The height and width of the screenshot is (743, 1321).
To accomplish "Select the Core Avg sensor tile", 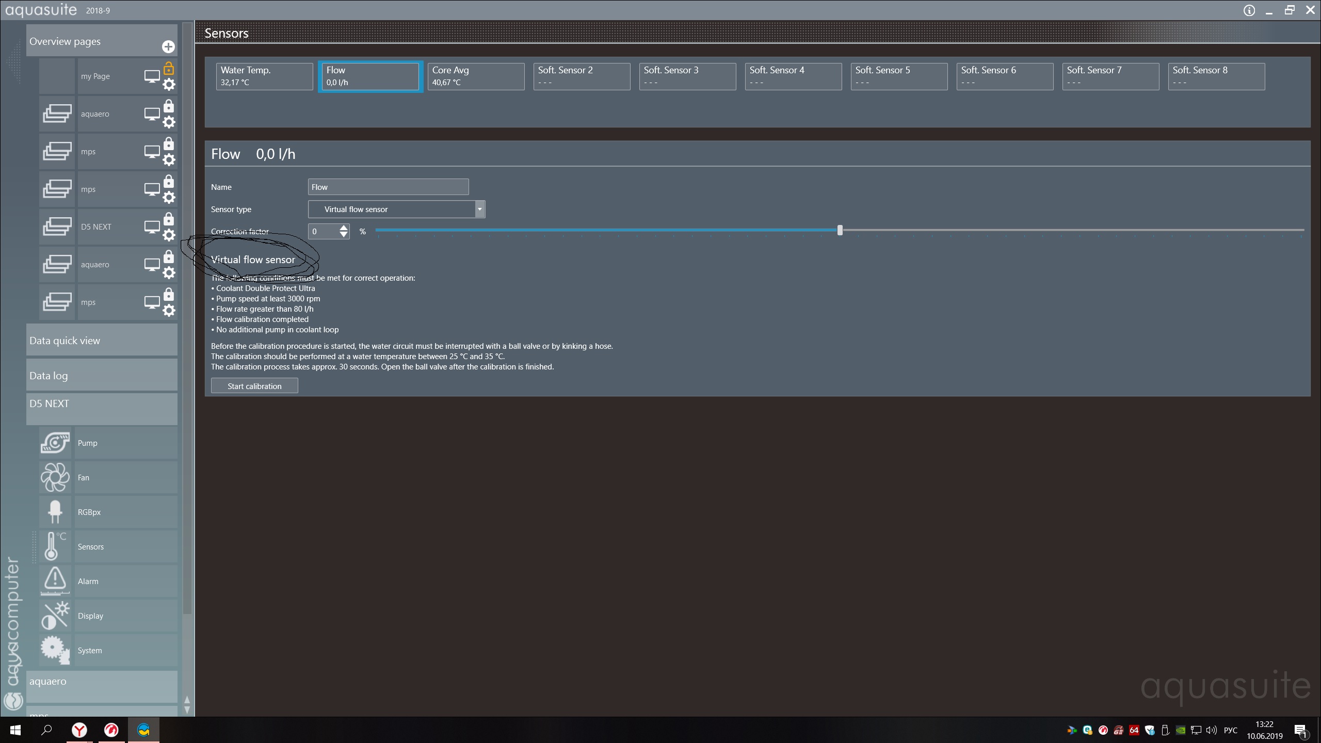I will (475, 76).
